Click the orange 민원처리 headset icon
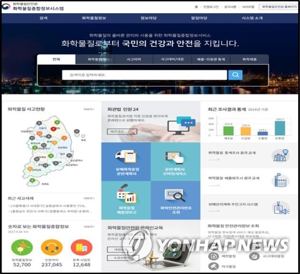Viewport: 300px width, 274px height. coord(51,247)
